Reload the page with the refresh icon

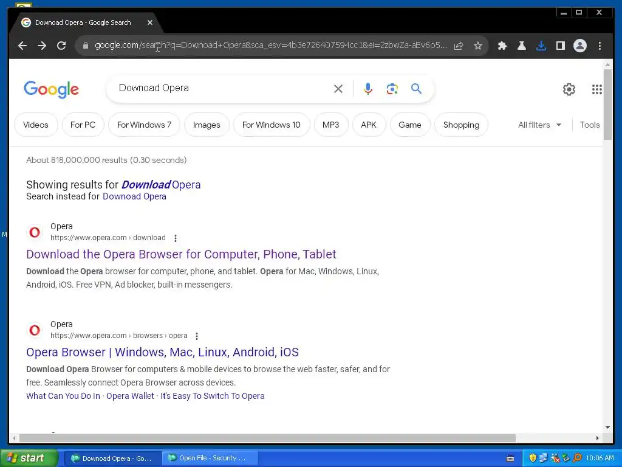point(61,46)
